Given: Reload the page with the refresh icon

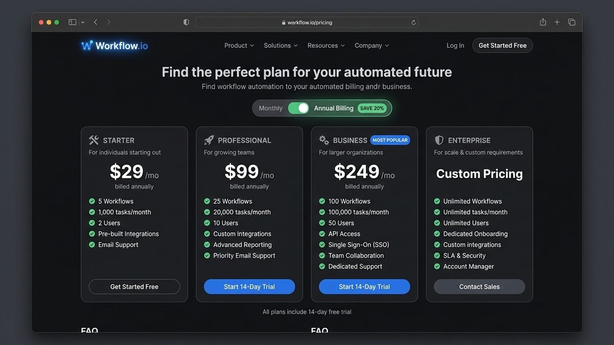Looking at the screenshot, I should click(x=413, y=22).
